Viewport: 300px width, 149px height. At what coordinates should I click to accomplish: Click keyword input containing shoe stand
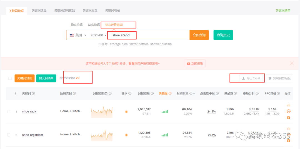point(149,35)
